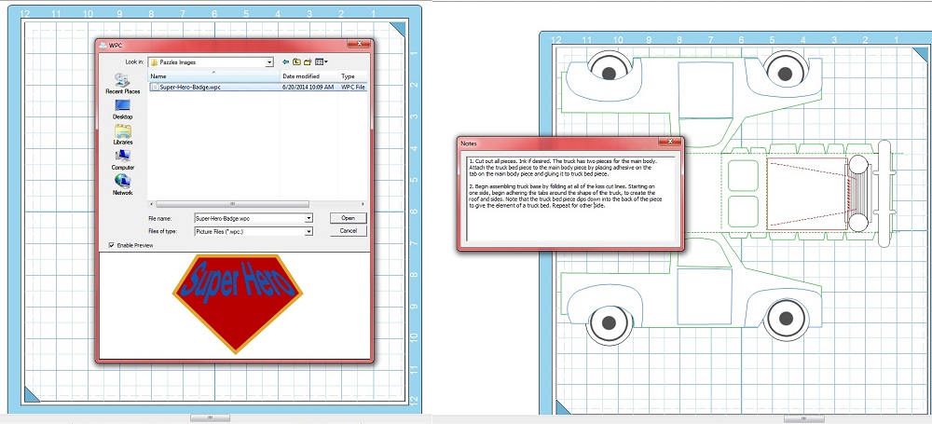
Task: Expand the Look in folder dropdown
Action: (269, 62)
